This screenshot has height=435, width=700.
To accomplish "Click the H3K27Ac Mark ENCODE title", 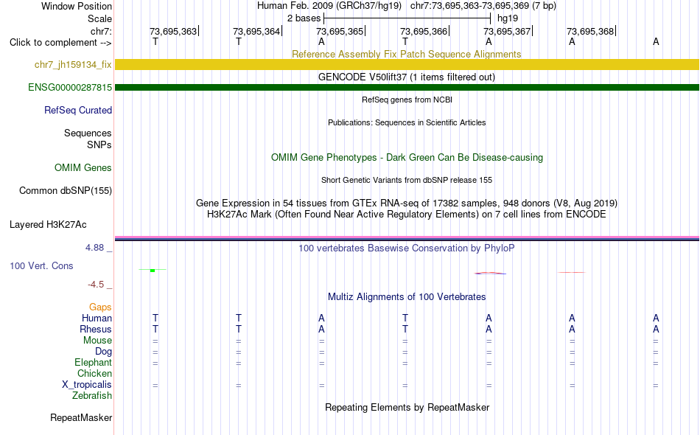I will coord(407,215).
